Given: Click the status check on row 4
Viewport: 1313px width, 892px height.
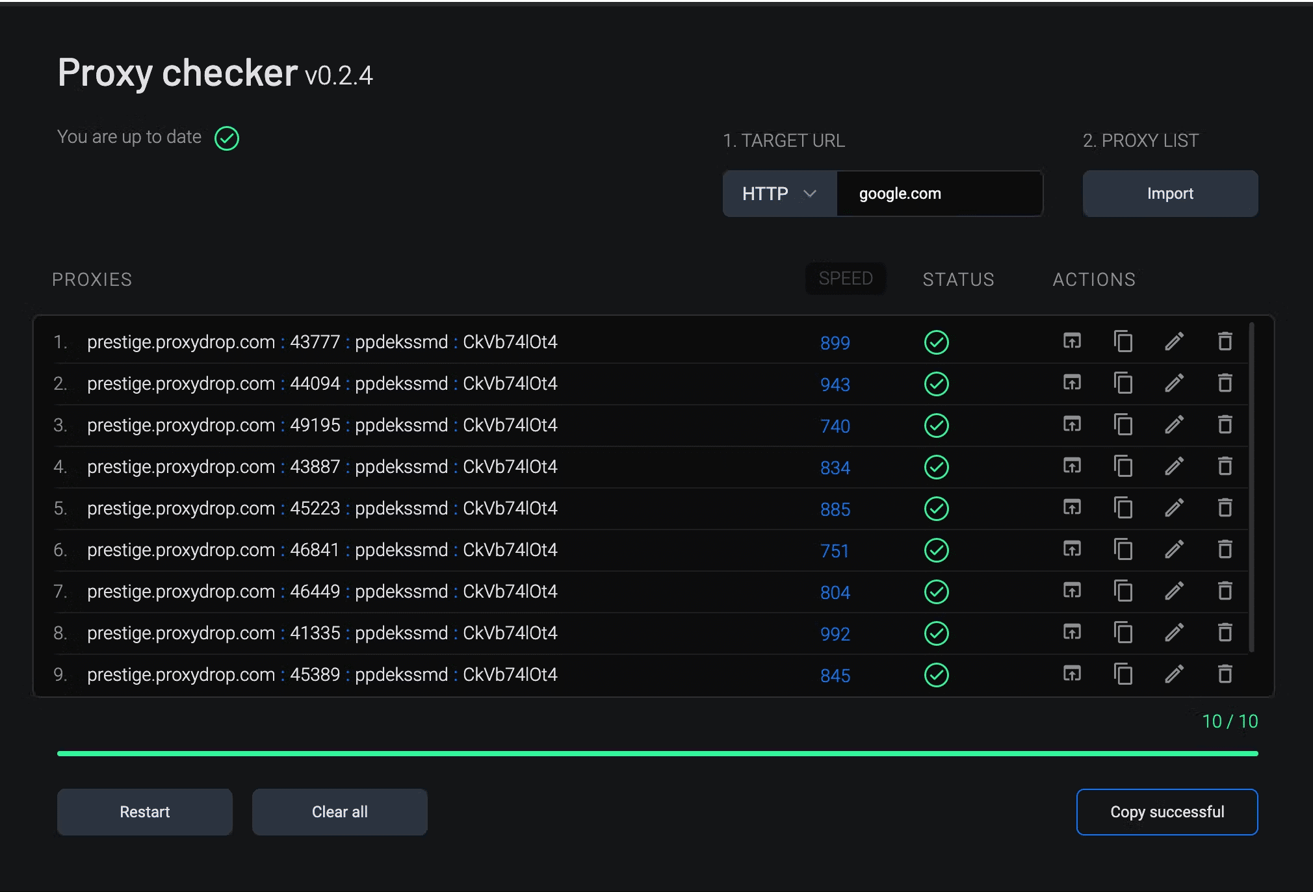Looking at the screenshot, I should (x=937, y=466).
